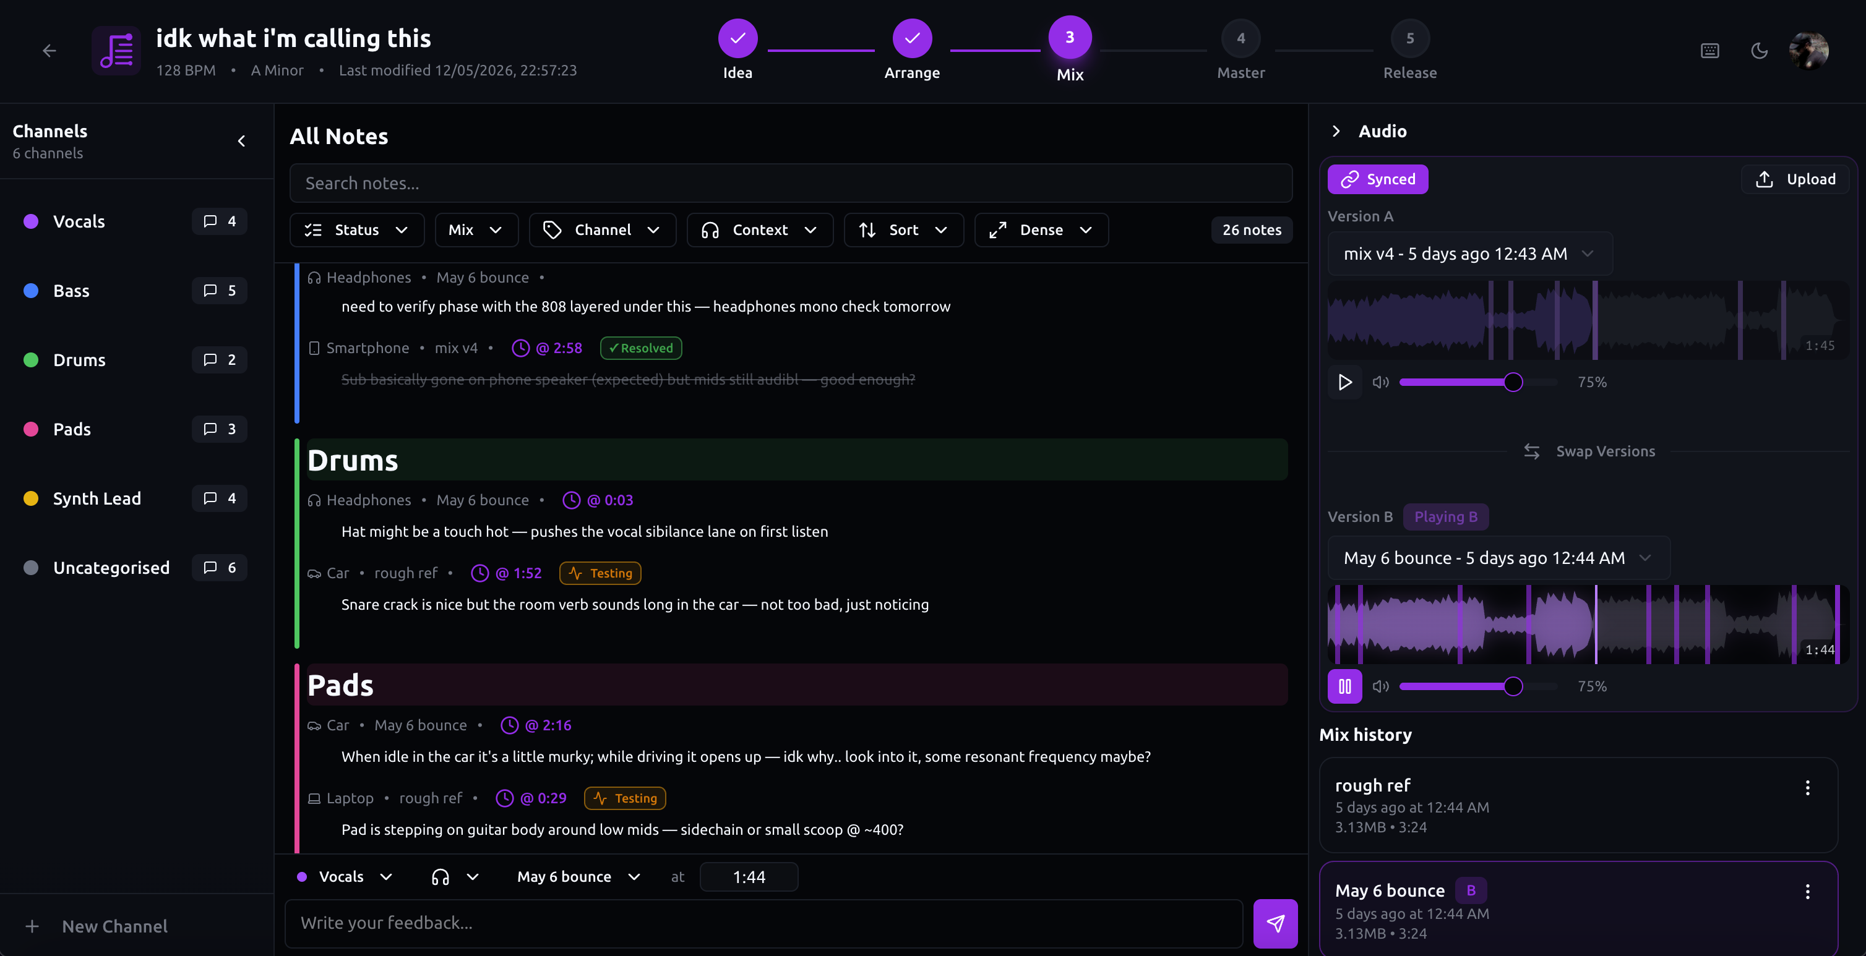This screenshot has width=1866, height=956.
Task: Toggle Testing badge on pad note
Action: coord(624,799)
